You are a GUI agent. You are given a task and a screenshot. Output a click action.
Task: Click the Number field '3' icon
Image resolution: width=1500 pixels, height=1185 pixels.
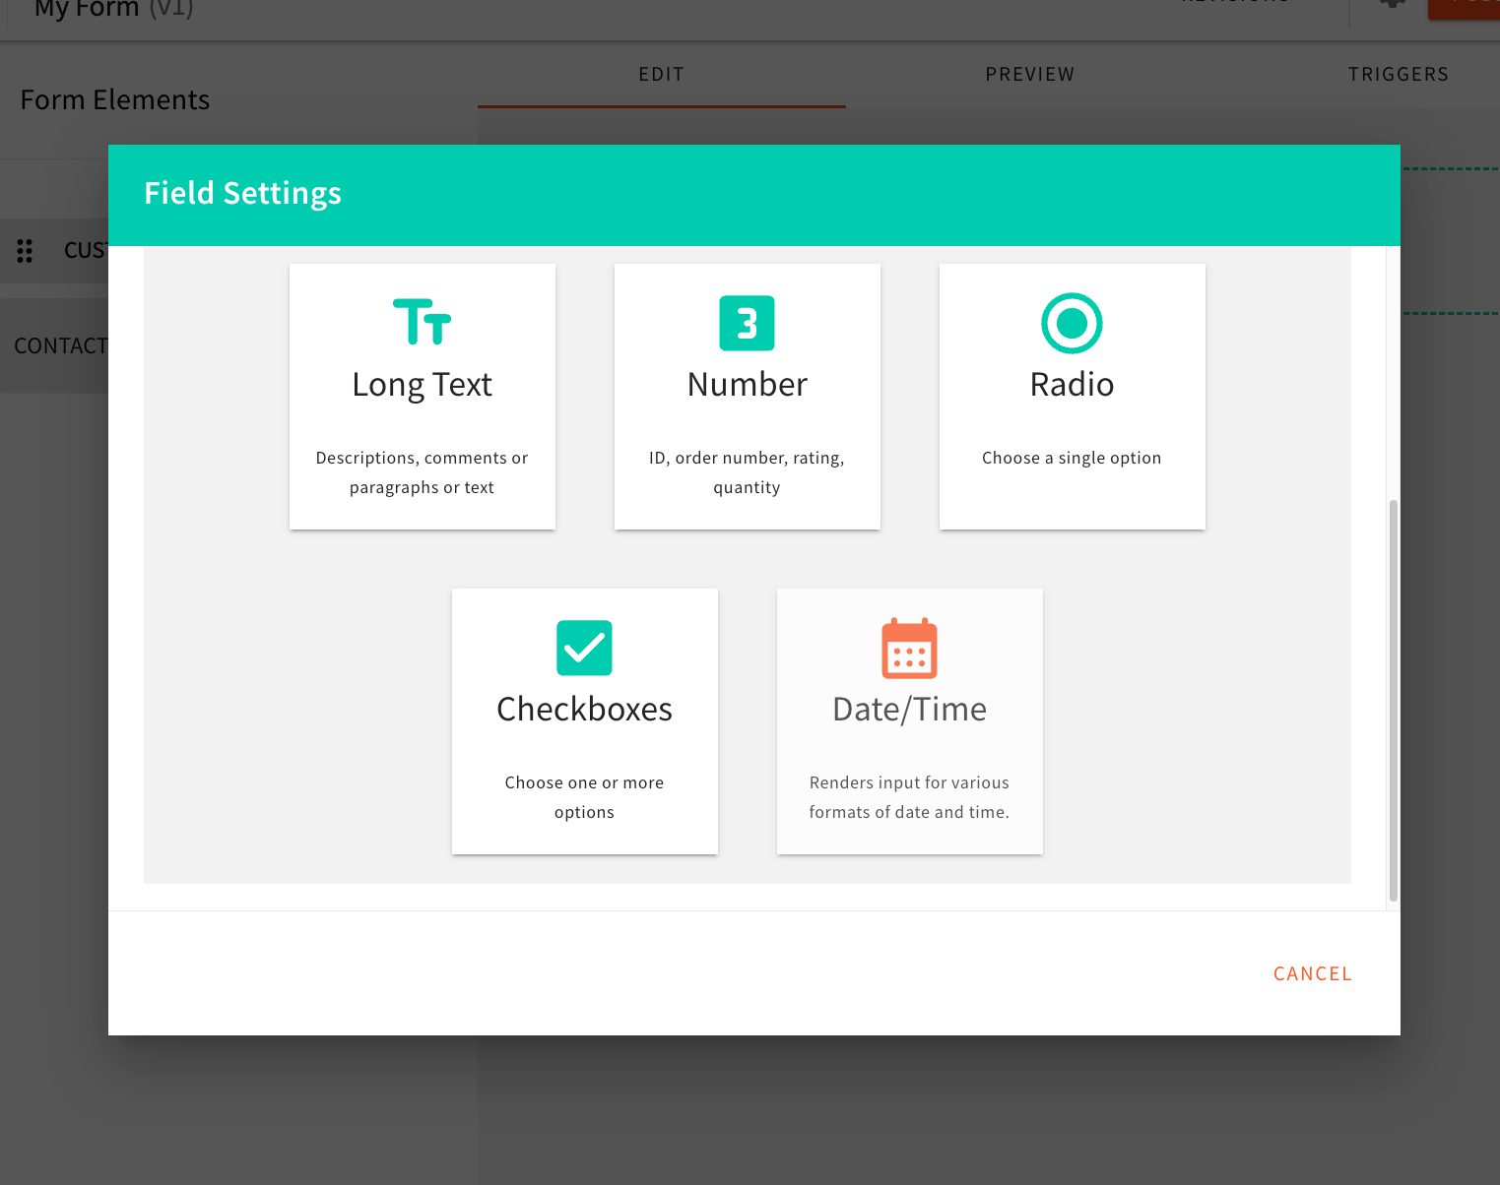click(x=747, y=323)
